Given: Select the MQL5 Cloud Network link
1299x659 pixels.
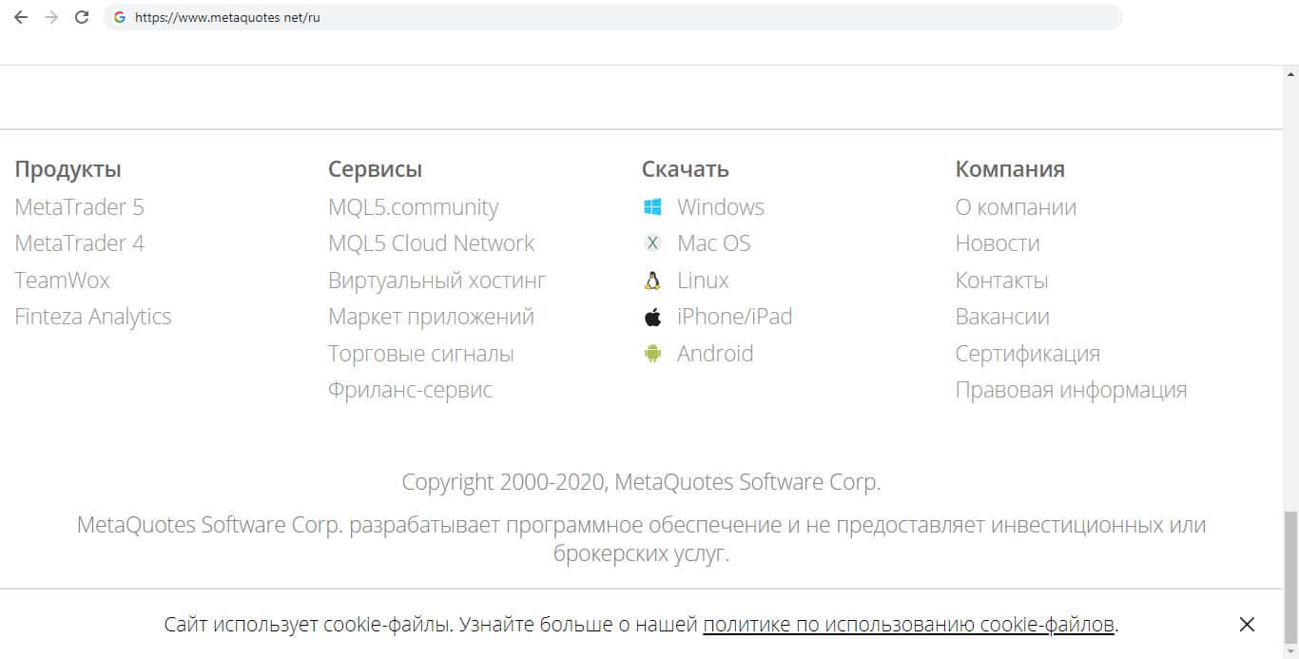Looking at the screenshot, I should click(x=431, y=243).
